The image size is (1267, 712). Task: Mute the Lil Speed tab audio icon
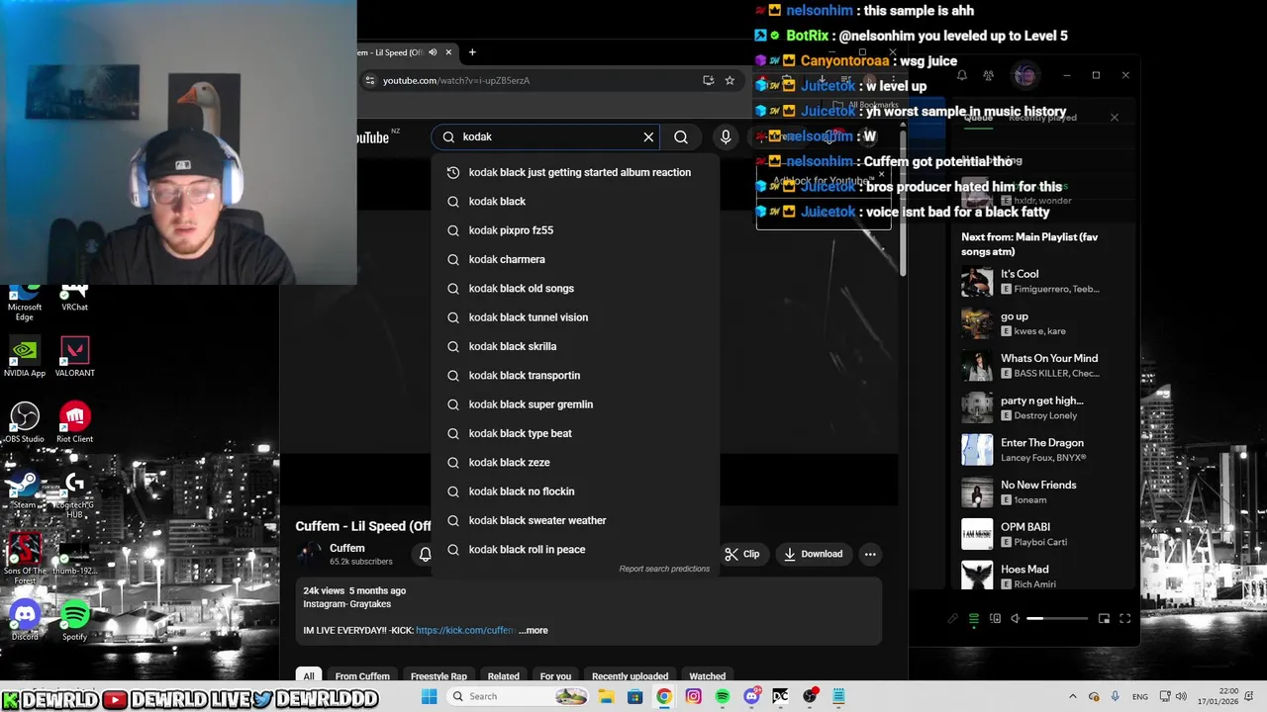click(433, 52)
